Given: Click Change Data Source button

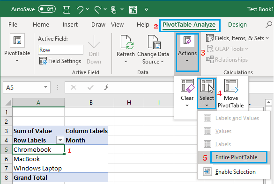Looking at the screenshot, I should point(153,50).
